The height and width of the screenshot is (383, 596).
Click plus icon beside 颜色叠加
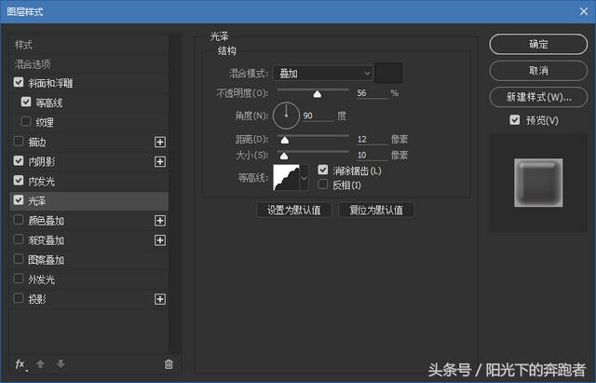tap(160, 221)
